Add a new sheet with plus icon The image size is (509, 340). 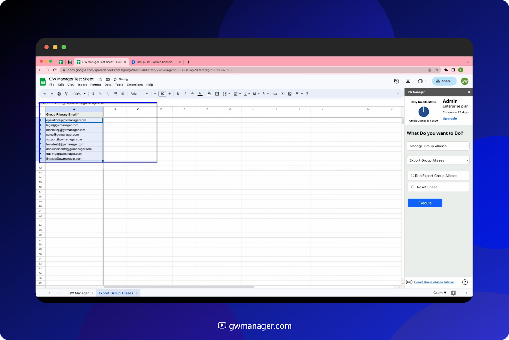[49, 293]
